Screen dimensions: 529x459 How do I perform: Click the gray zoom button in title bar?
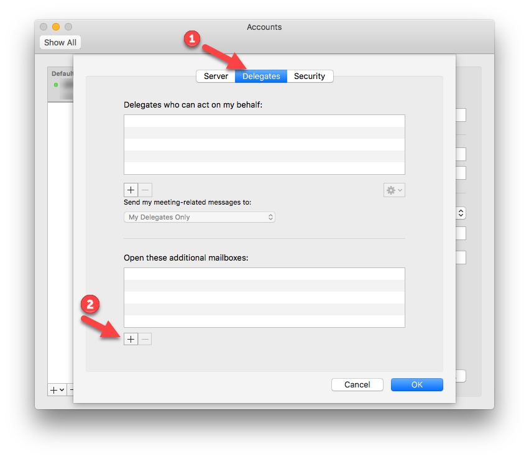(x=68, y=27)
